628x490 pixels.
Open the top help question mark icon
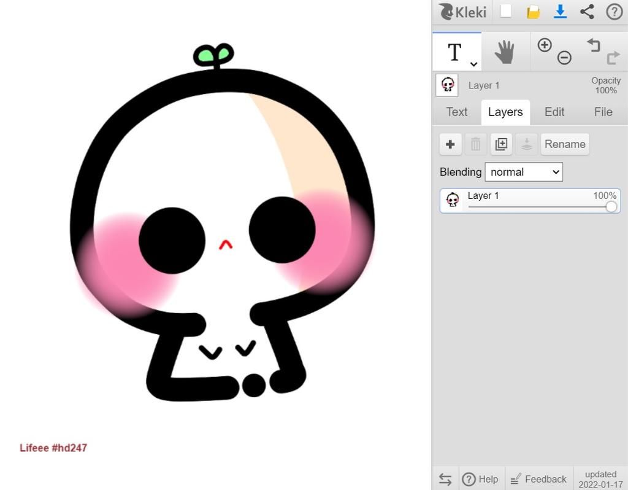pos(614,12)
